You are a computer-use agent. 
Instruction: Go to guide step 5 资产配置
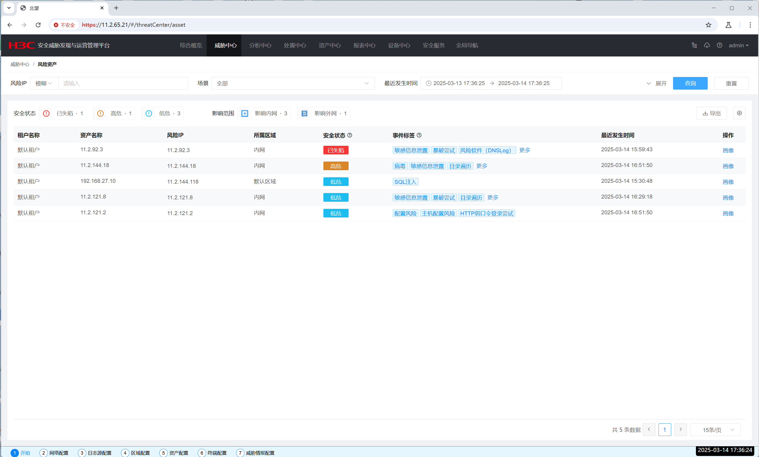click(174, 453)
